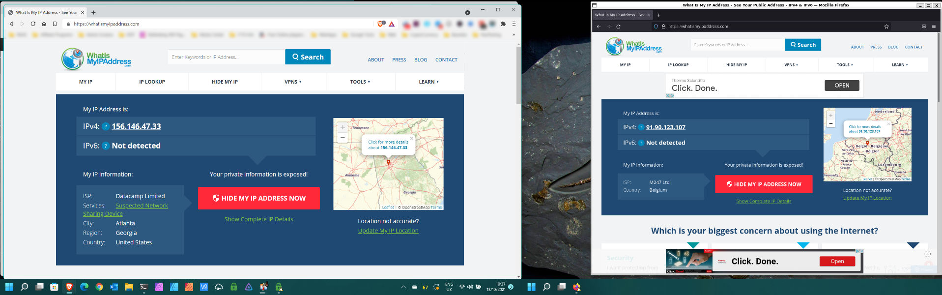The height and width of the screenshot is (295, 942).
Task: Launch Microsoft Edge from the taskbar
Action: click(x=84, y=287)
